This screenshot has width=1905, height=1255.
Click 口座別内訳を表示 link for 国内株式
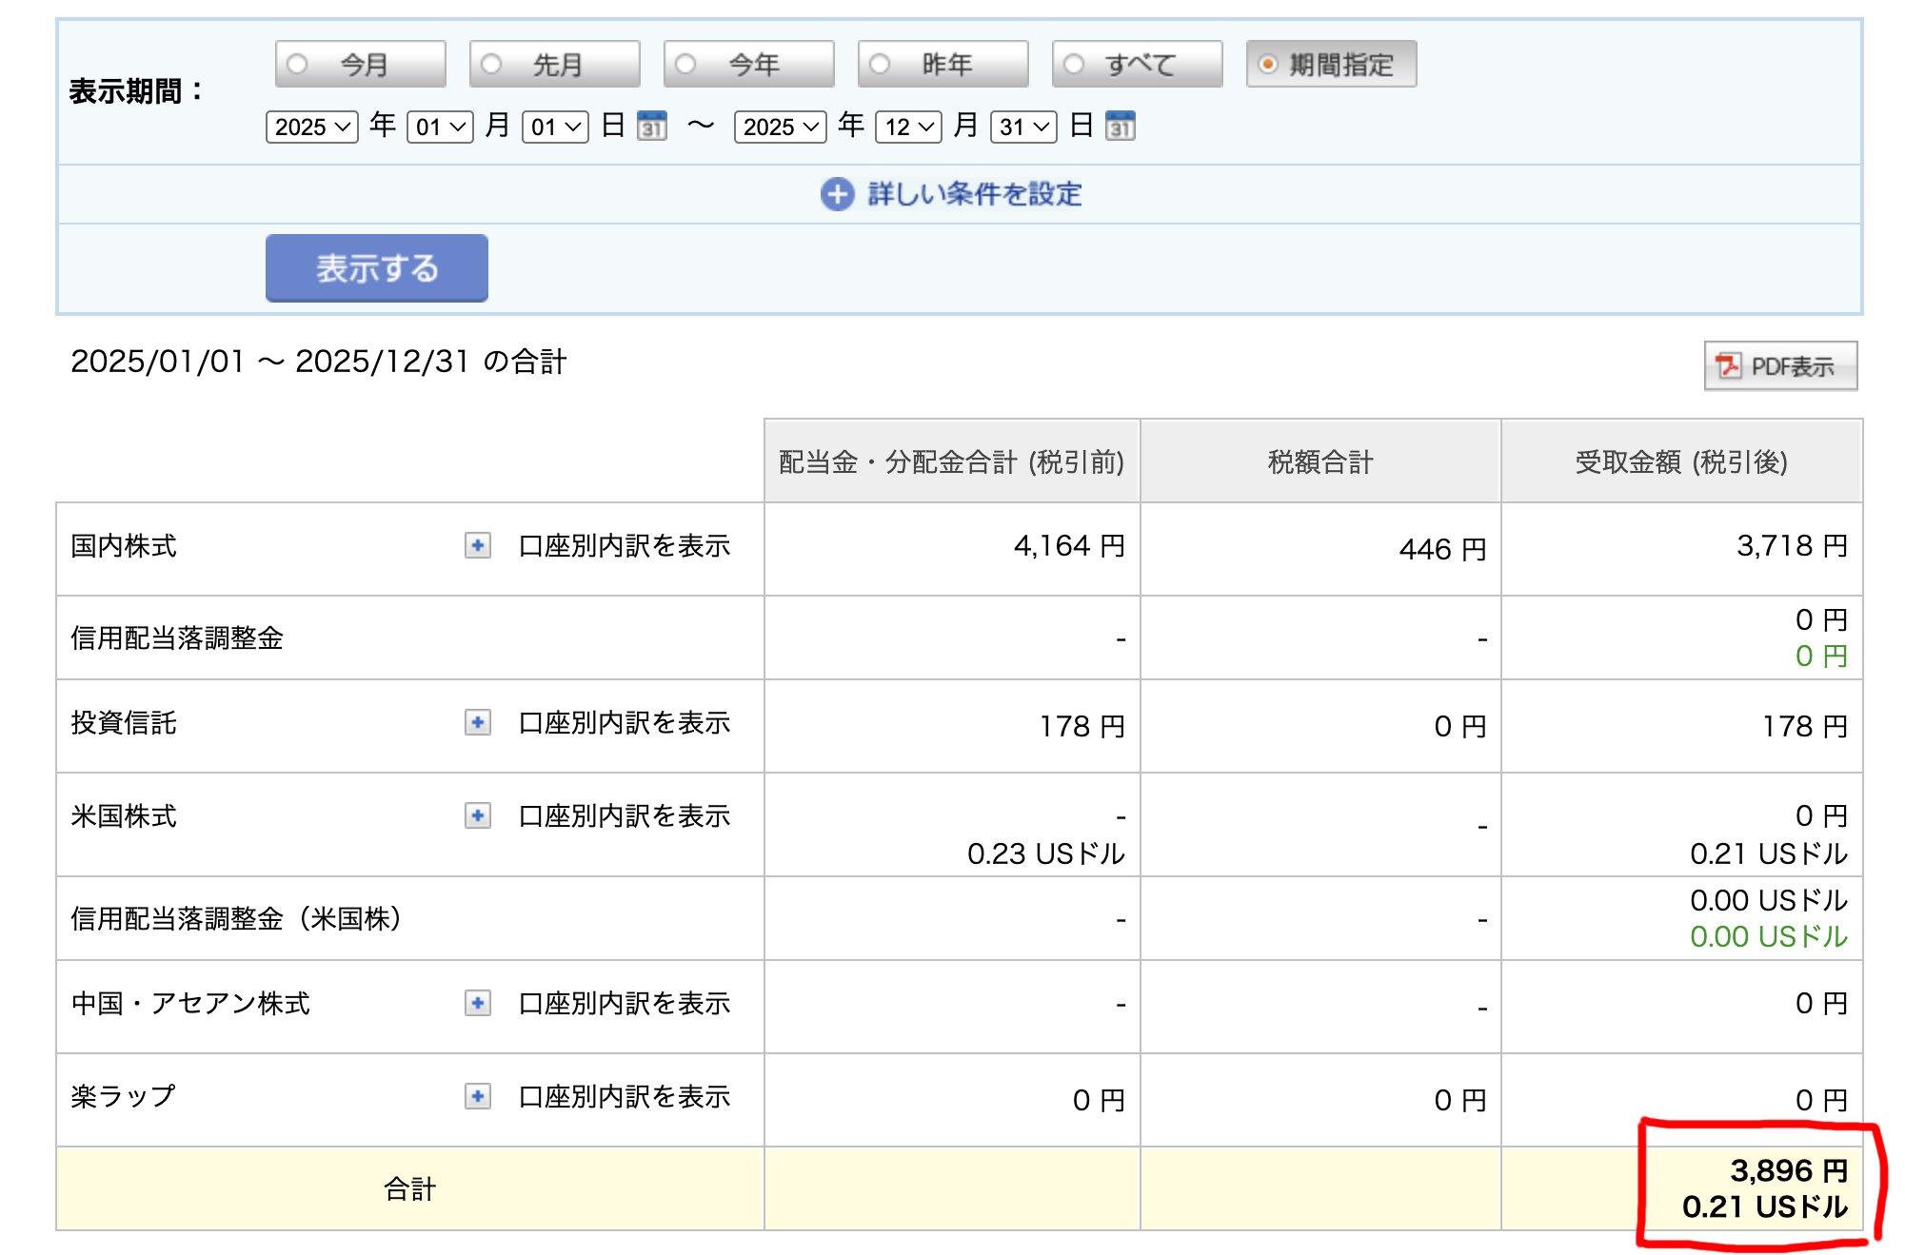tap(625, 545)
